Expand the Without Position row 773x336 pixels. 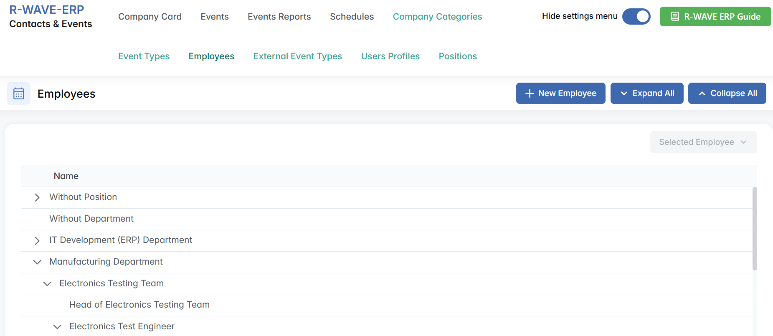[37, 197]
